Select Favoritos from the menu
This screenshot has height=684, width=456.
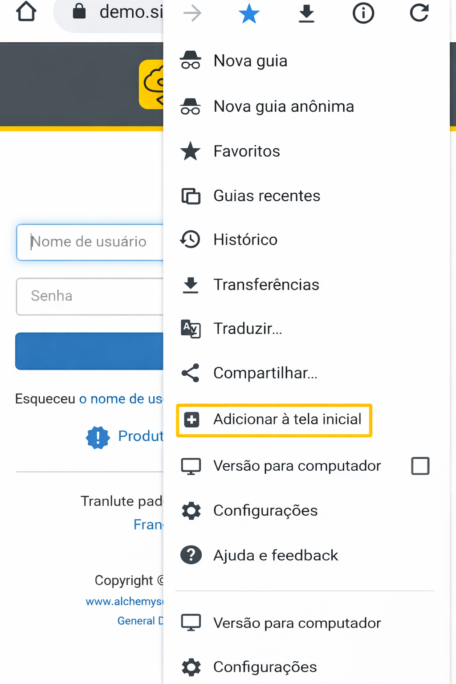click(x=247, y=151)
